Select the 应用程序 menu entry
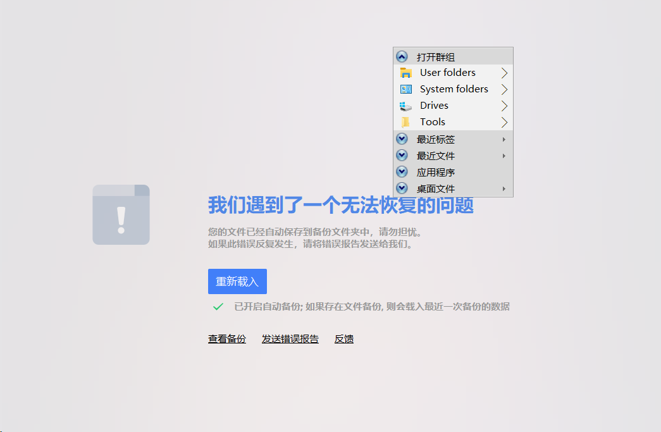Image resolution: width=661 pixels, height=432 pixels. [436, 172]
